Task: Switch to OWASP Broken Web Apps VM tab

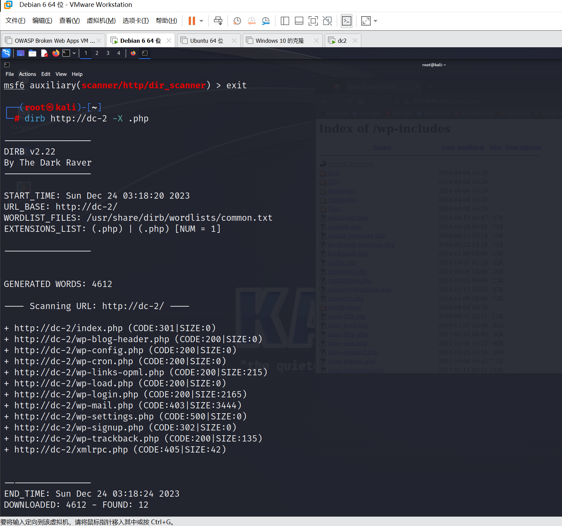Action: point(53,41)
